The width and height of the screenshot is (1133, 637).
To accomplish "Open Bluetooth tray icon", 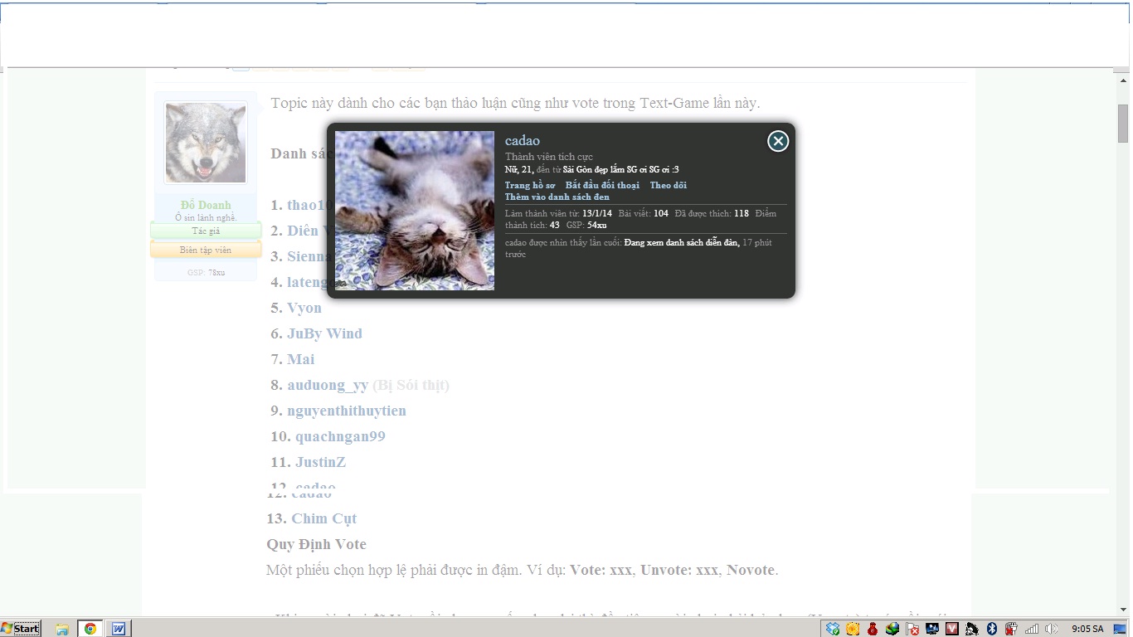I will (x=992, y=629).
